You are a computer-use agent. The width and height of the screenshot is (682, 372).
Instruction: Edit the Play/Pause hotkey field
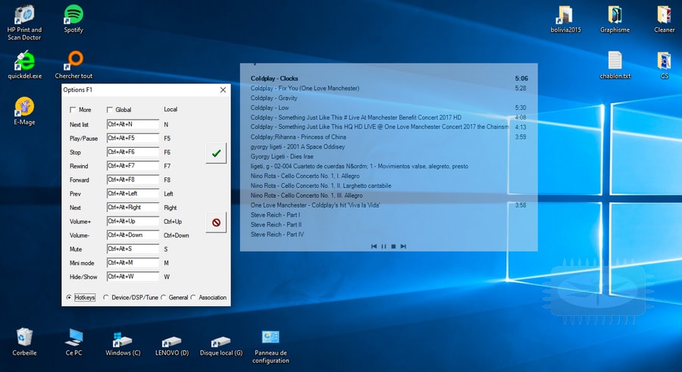point(133,139)
